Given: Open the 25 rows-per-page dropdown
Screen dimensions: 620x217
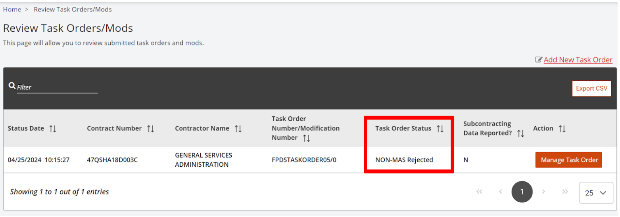Looking at the screenshot, I should click(596, 193).
